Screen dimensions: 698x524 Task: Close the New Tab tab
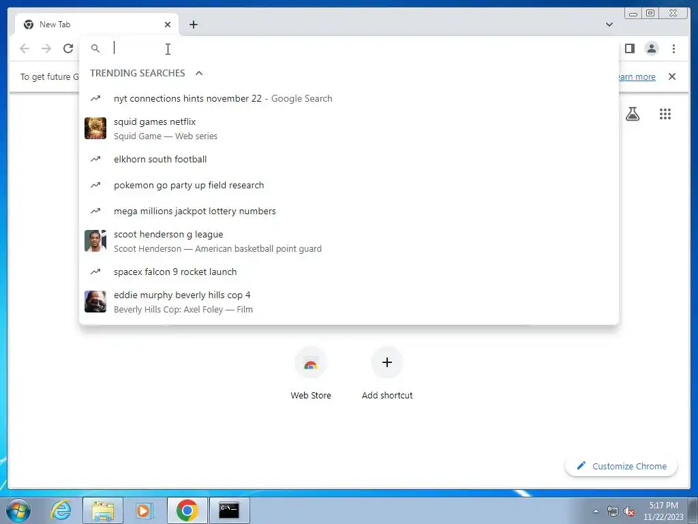[x=168, y=25]
